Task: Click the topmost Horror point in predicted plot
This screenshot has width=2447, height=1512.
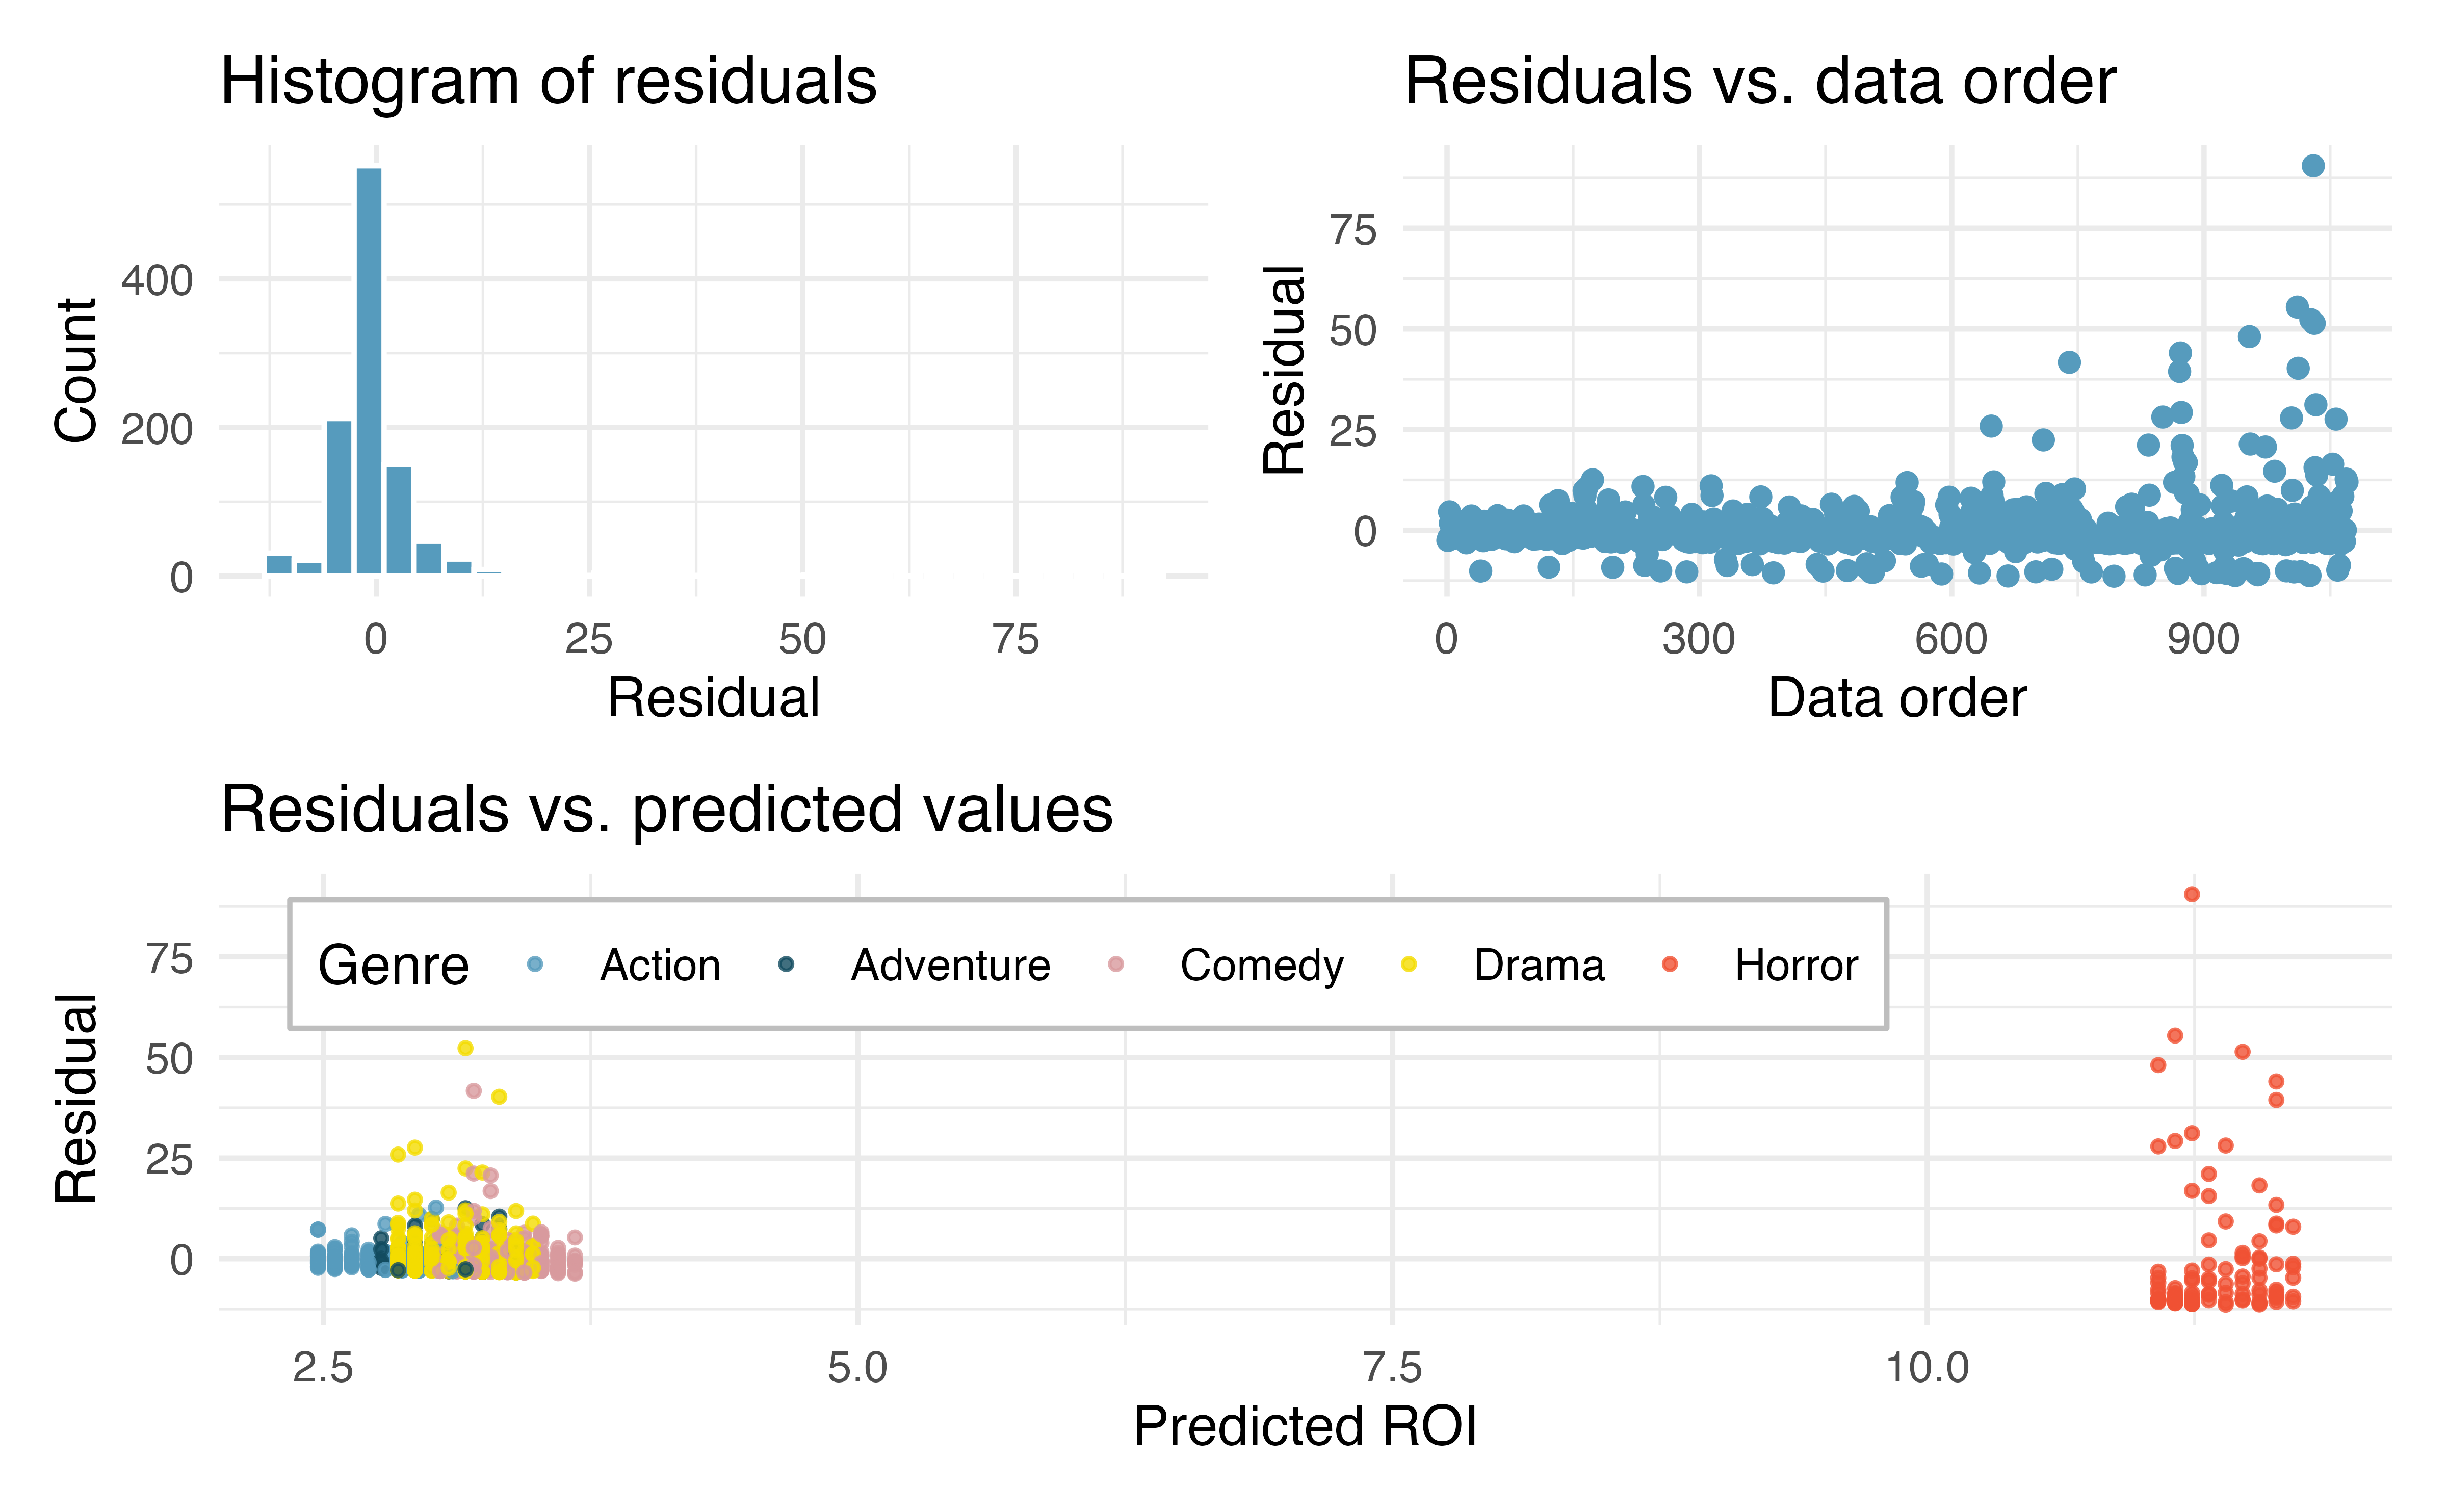Action: point(2192,894)
